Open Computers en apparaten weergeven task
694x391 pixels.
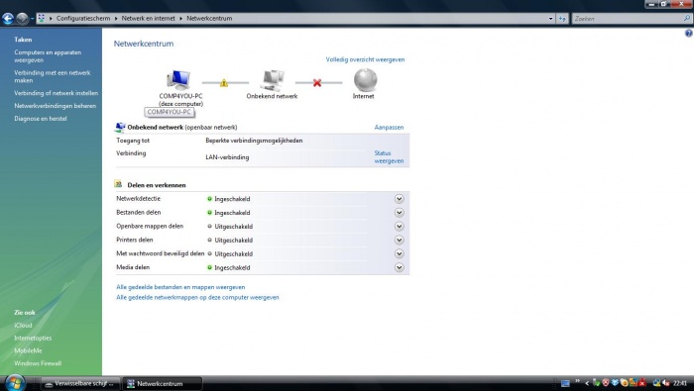(48, 56)
